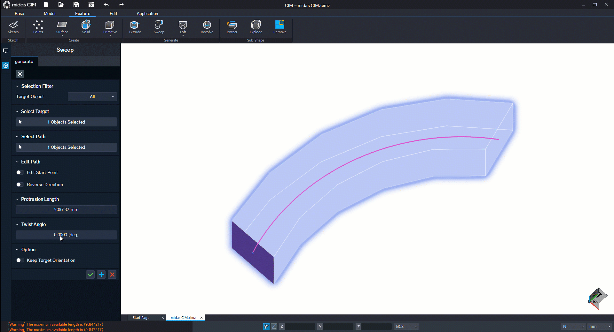Activate the Sweep tool in ribbon

tap(159, 27)
